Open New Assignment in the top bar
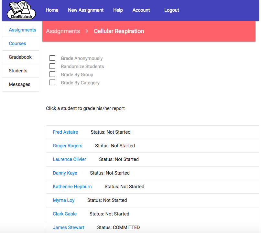This screenshot has width=261, height=233. [x=86, y=10]
